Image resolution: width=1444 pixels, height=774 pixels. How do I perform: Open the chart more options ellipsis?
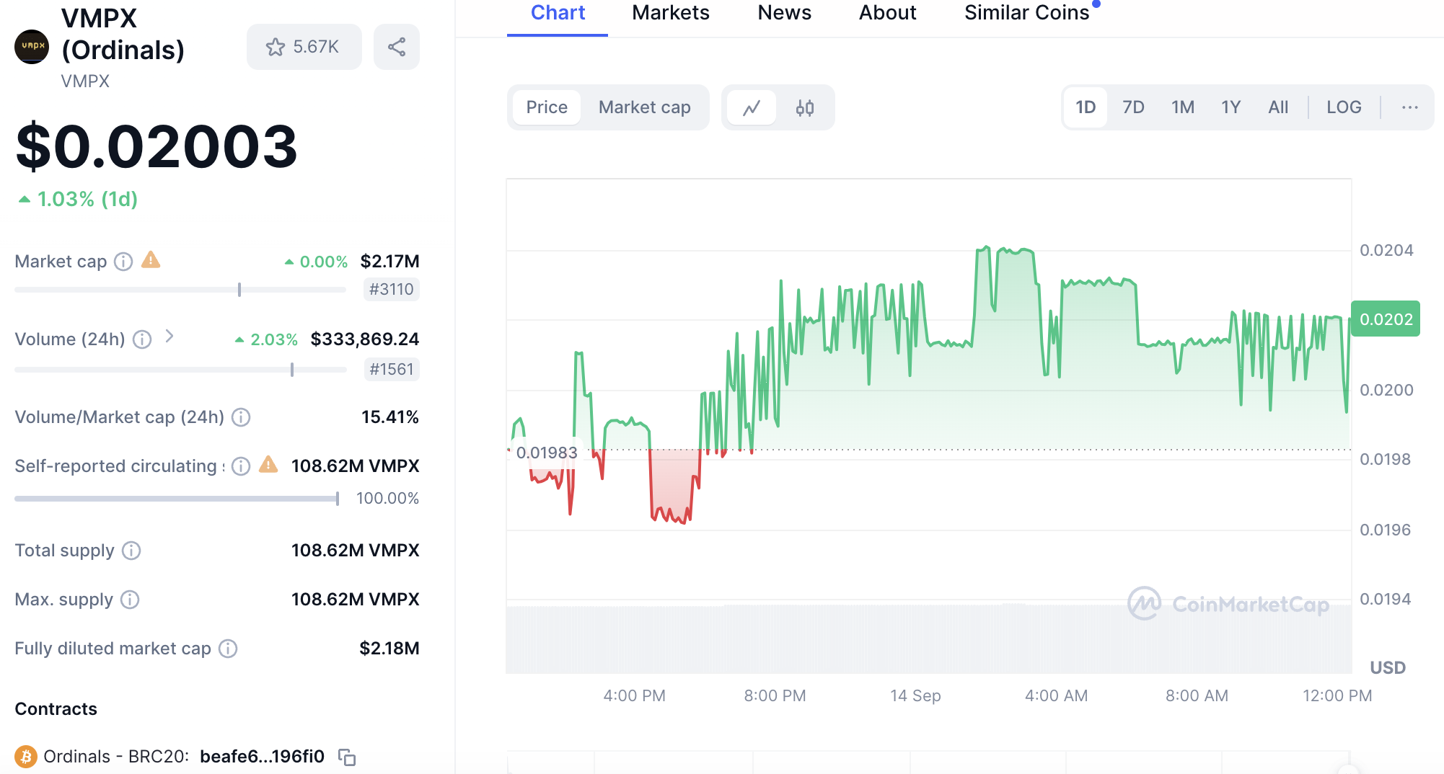click(1409, 107)
